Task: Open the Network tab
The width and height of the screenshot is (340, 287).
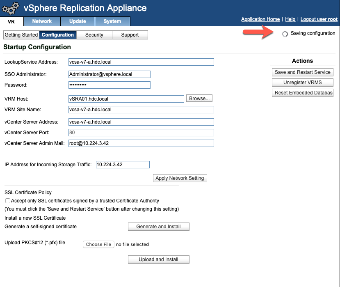Action: pos(42,21)
